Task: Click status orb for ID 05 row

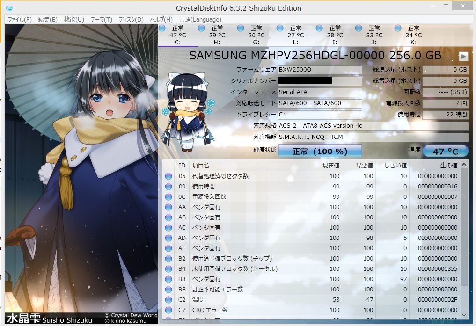Action: 168,176
